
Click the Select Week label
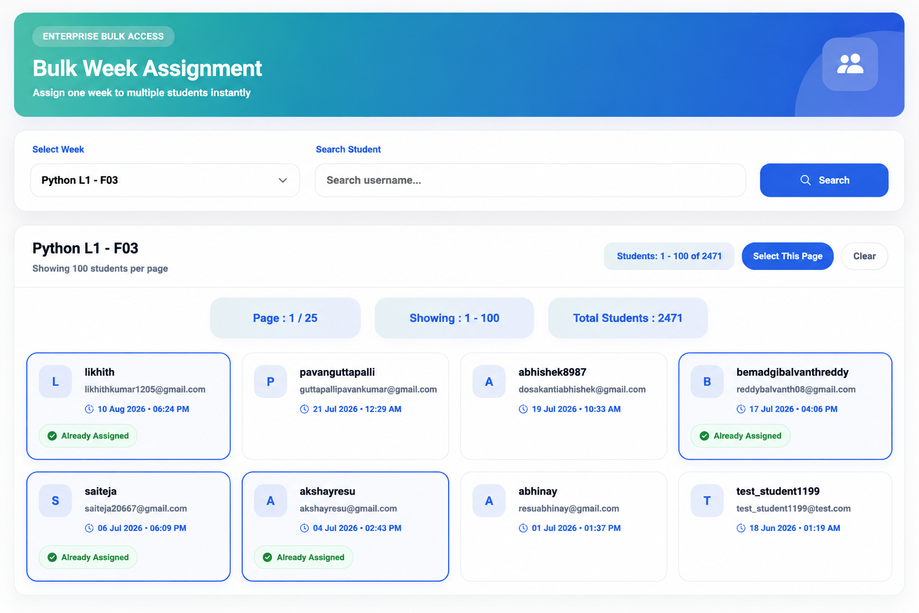(58, 150)
